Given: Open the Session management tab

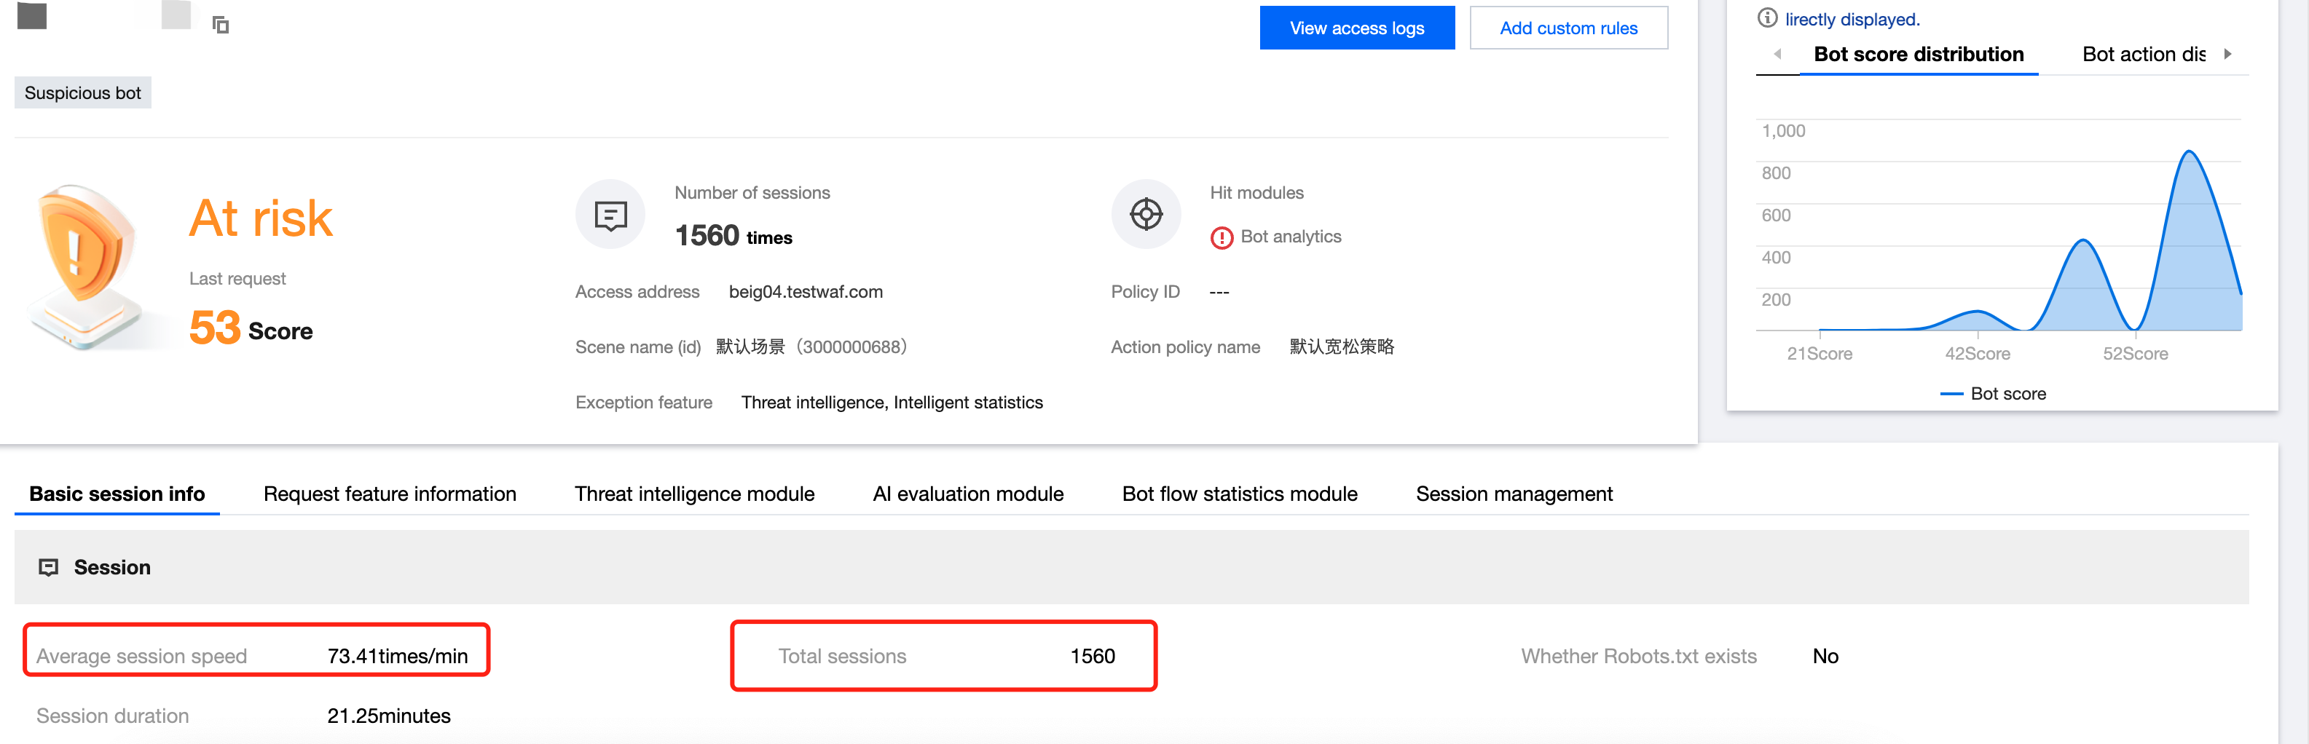Looking at the screenshot, I should point(1514,494).
